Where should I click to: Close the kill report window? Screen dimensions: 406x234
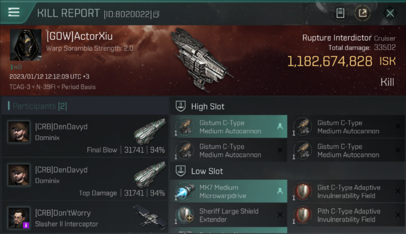(x=390, y=13)
